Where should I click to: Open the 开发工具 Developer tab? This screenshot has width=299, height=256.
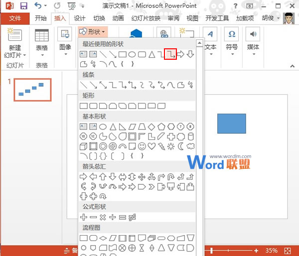(217, 18)
